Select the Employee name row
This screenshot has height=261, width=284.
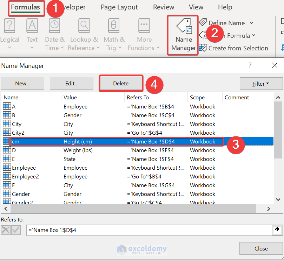click(x=138, y=168)
